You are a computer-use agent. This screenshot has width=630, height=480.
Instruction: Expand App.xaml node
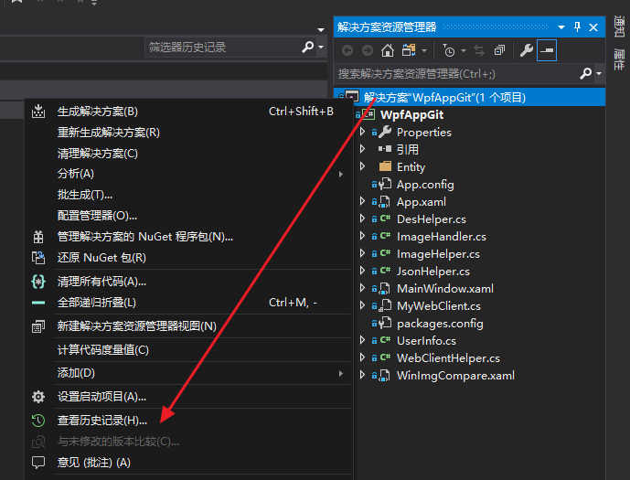click(362, 201)
